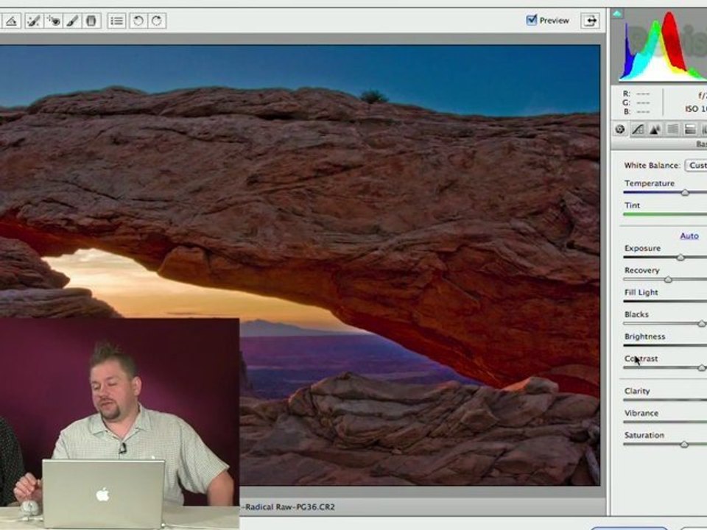Viewport: 707px width, 530px height.
Task: Open the HSL / Grayscale tab
Action: click(672, 130)
